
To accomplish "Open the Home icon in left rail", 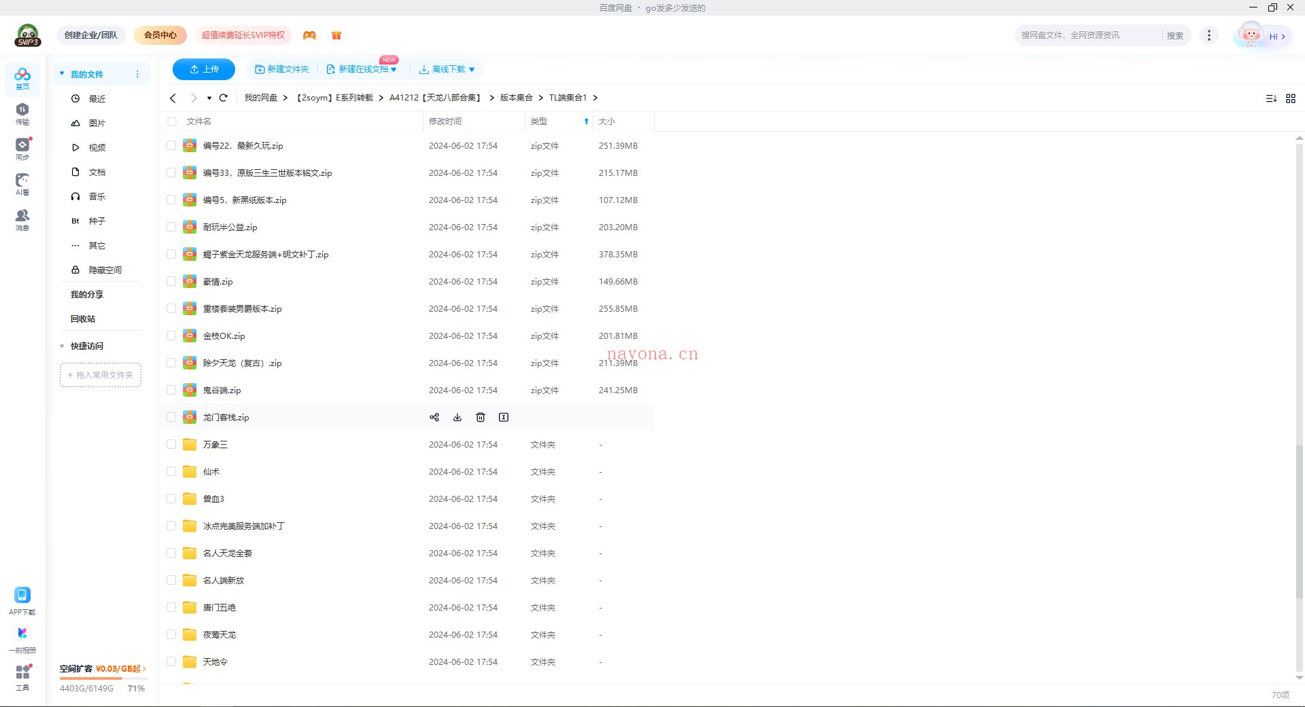I will pyautogui.click(x=22, y=78).
